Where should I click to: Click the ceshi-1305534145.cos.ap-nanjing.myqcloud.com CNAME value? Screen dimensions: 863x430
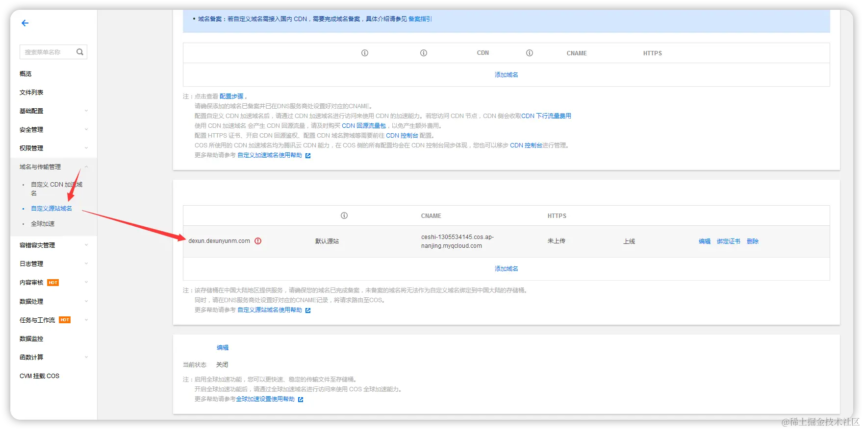(457, 241)
